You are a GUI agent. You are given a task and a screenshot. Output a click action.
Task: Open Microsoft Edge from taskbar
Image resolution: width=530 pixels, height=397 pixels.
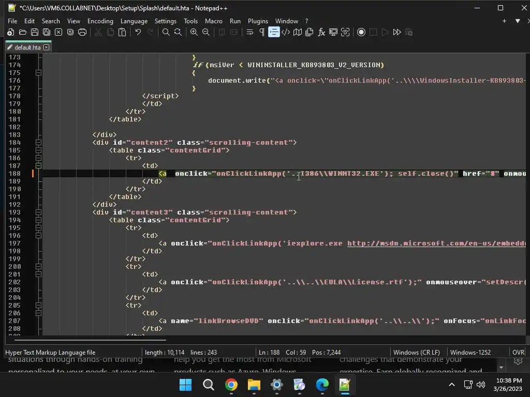pos(322,385)
